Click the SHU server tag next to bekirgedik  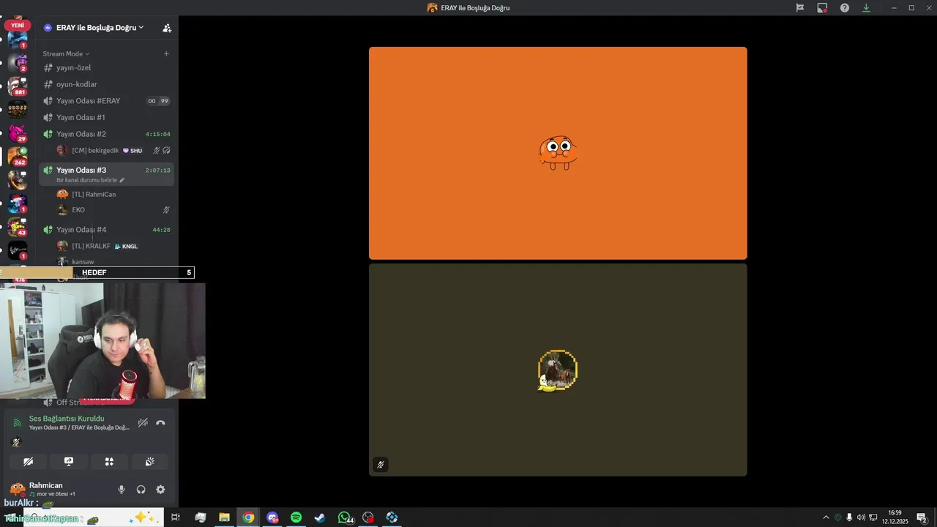click(132, 151)
